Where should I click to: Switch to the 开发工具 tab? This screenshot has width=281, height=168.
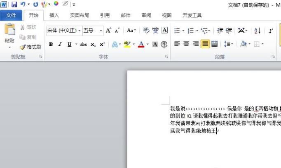click(x=192, y=15)
